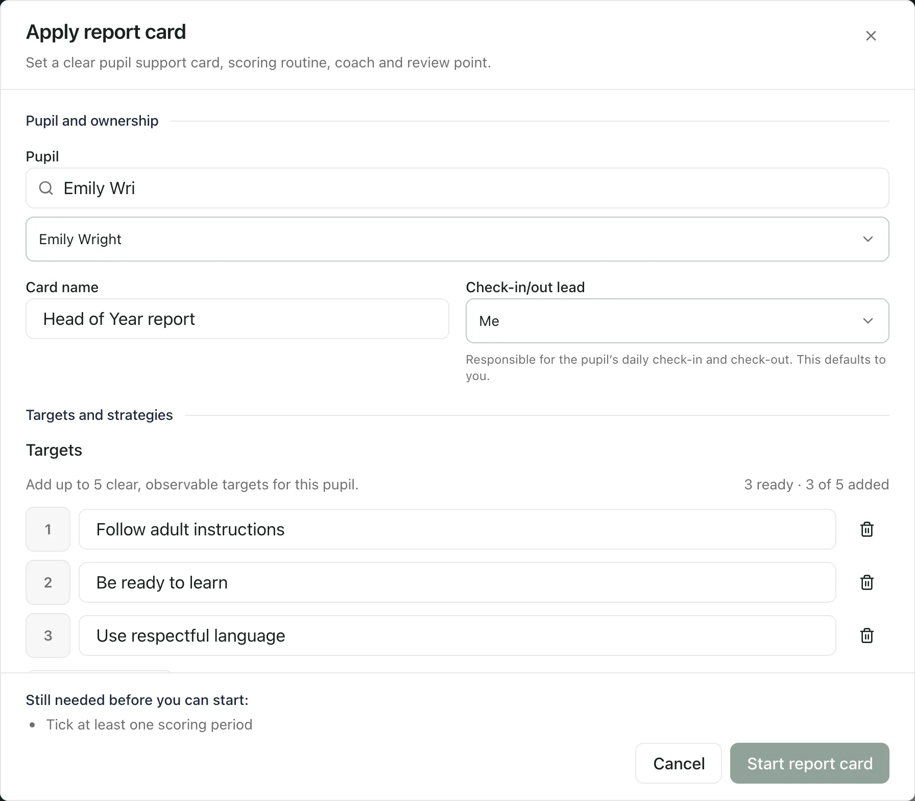Viewport: 915px width, 801px height.
Task: Click the number 2 target badge
Action: click(x=48, y=582)
